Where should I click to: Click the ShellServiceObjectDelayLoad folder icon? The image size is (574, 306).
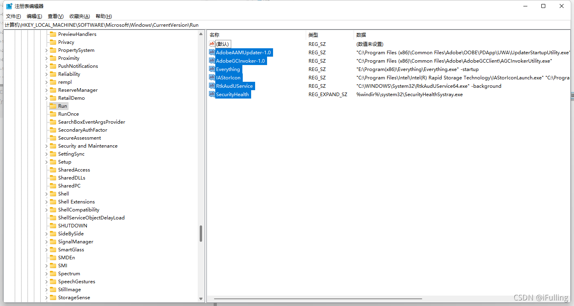click(x=53, y=217)
